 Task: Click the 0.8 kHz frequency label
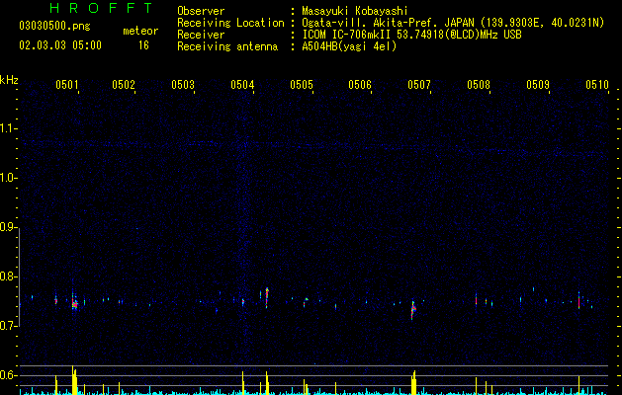coord(8,276)
